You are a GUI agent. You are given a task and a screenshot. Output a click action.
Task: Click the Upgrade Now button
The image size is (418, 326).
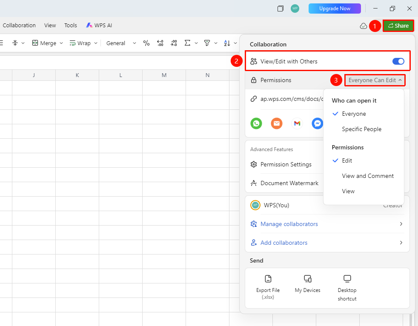[335, 9]
